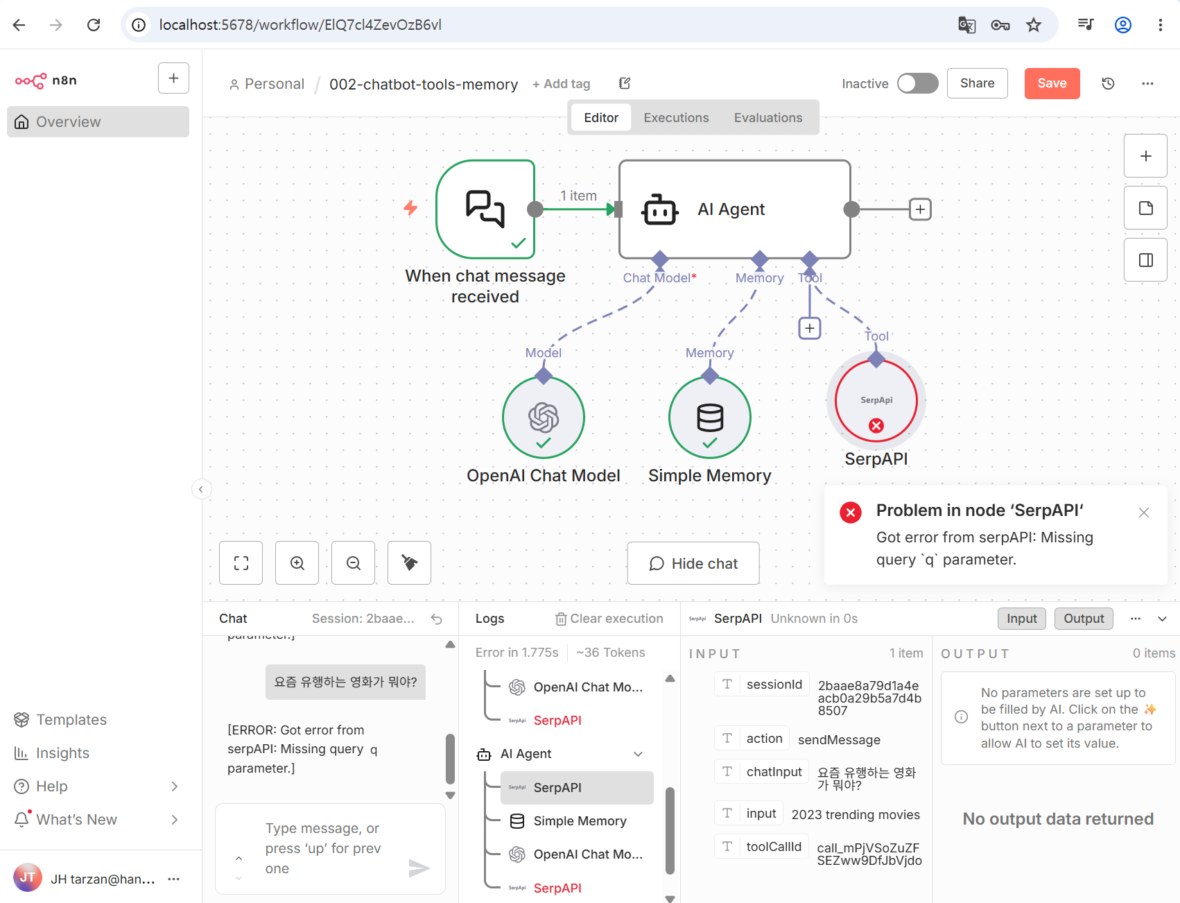1180x903 pixels.
Task: Click the Hide chat button
Action: click(x=693, y=563)
